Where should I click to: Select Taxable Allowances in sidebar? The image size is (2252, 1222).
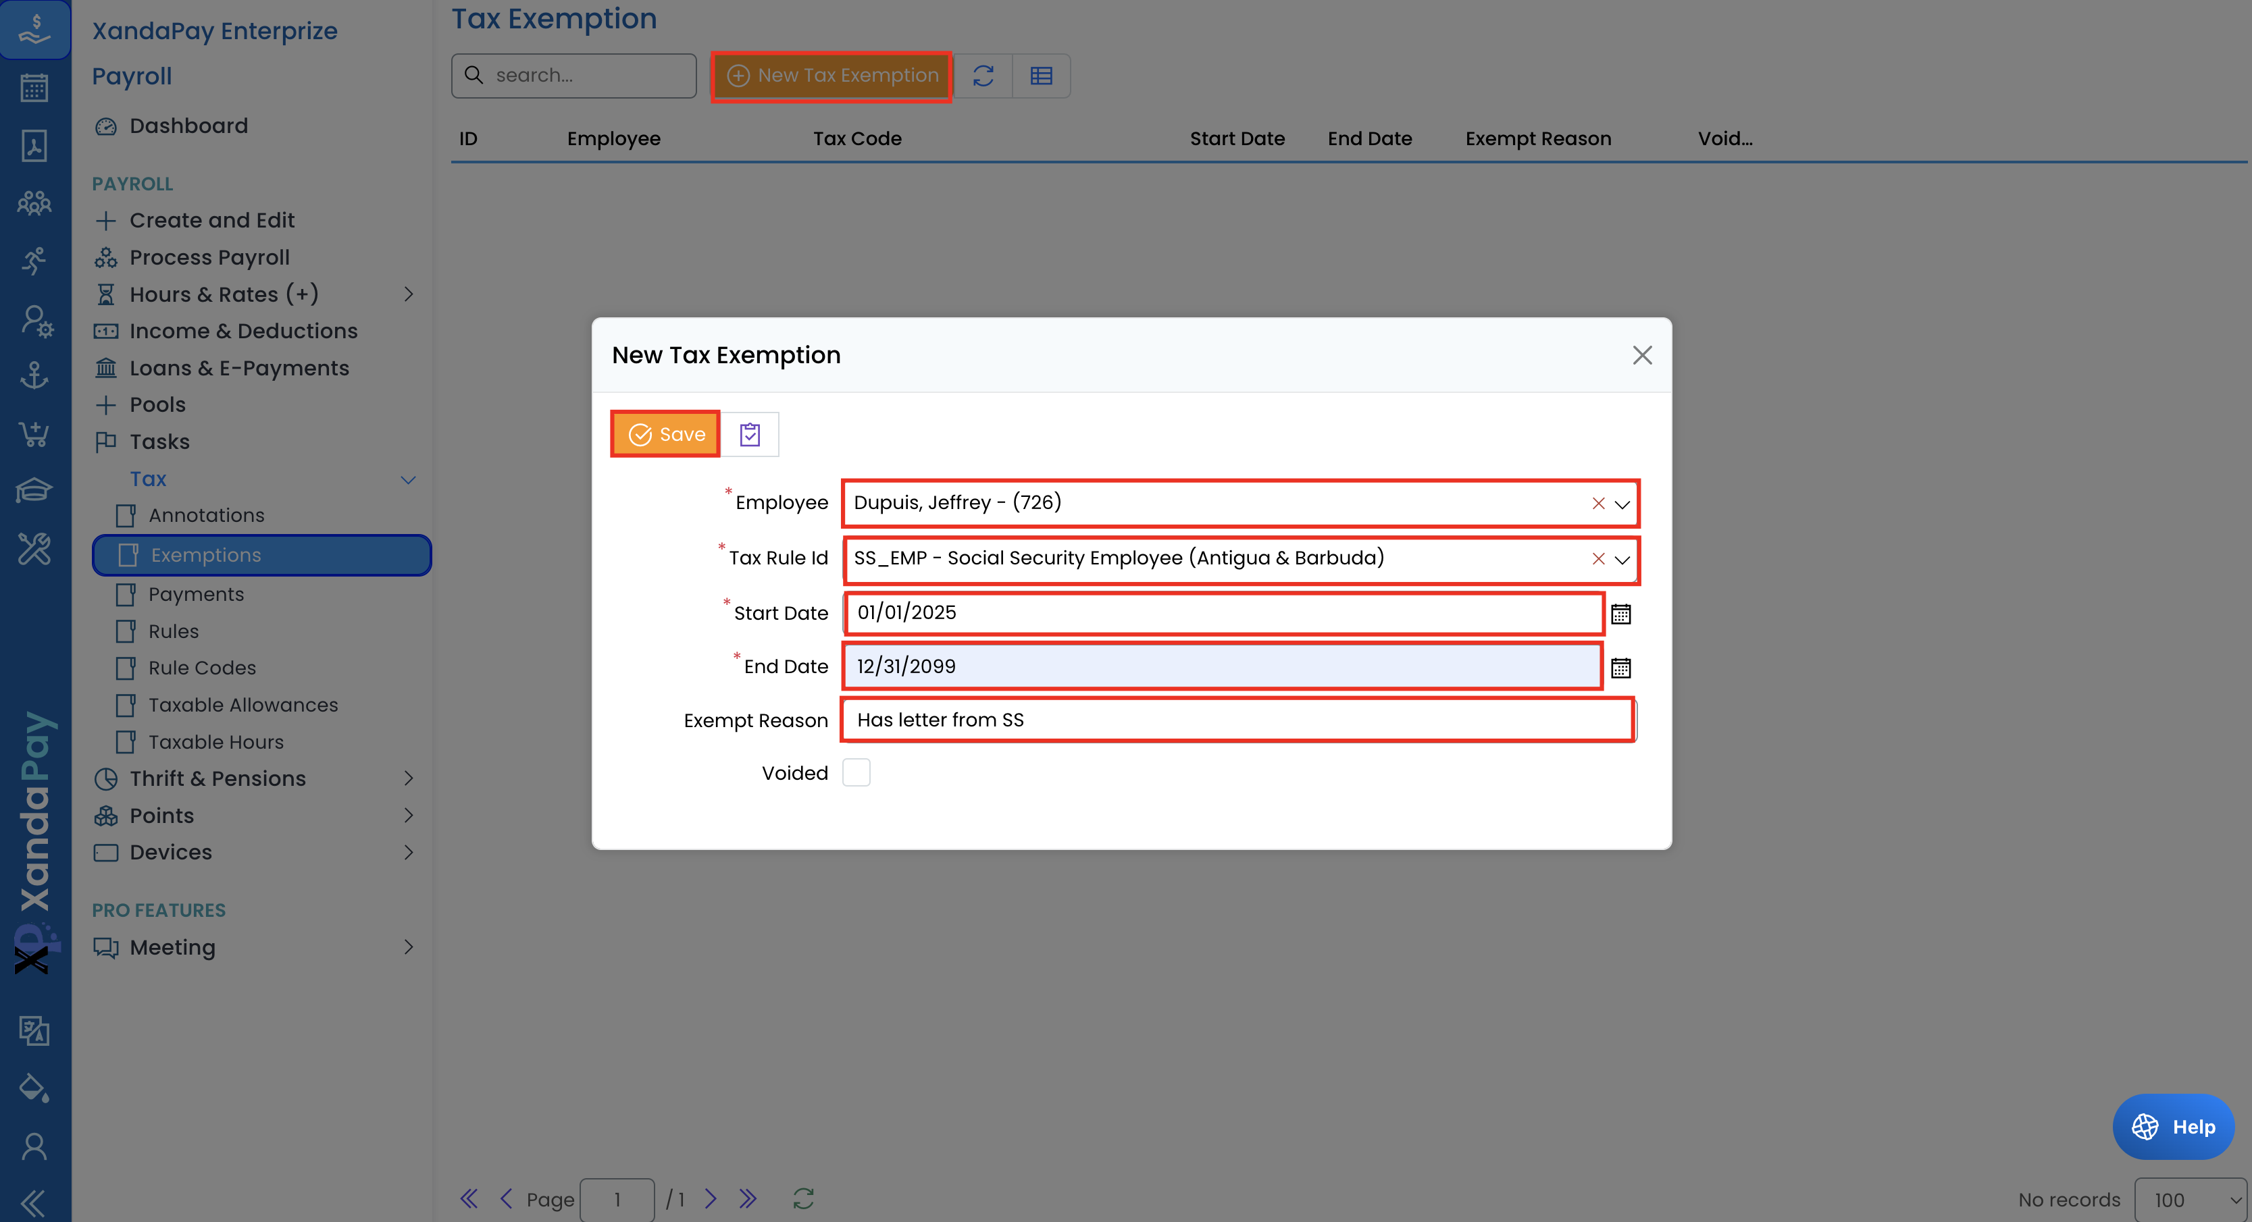[243, 705]
